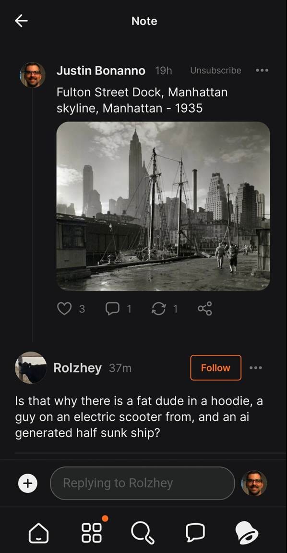The image size is (287, 553).
Task: Tap the share icon under the photo
Action: (205, 309)
